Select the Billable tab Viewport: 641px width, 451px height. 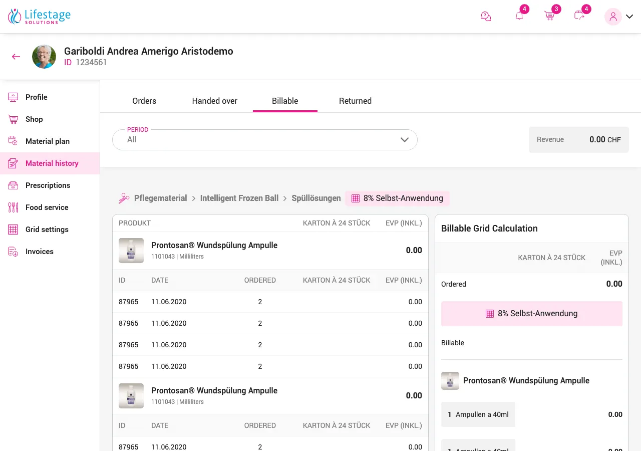[x=285, y=101]
